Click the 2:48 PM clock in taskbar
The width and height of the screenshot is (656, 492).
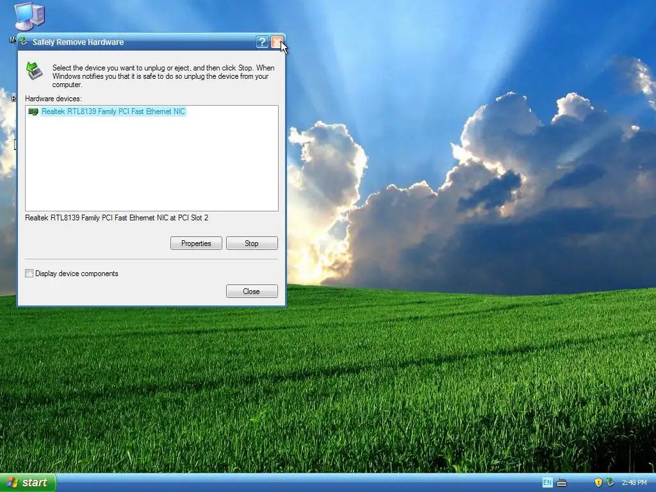634,482
